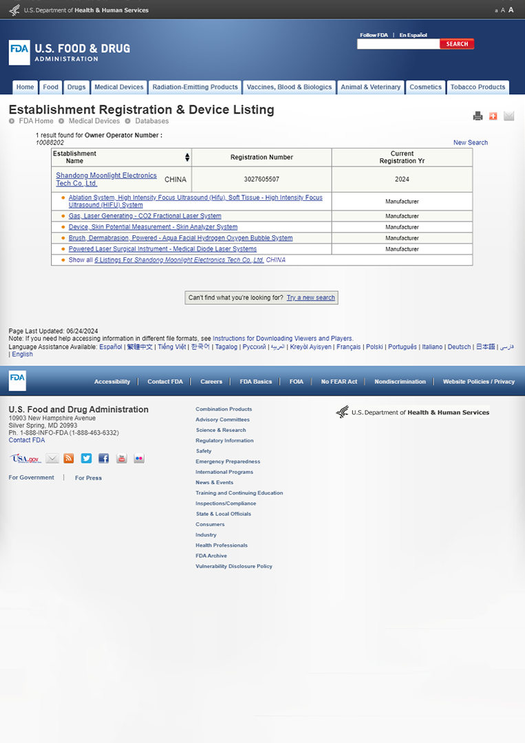Open the USA.gov logo link

click(x=25, y=459)
